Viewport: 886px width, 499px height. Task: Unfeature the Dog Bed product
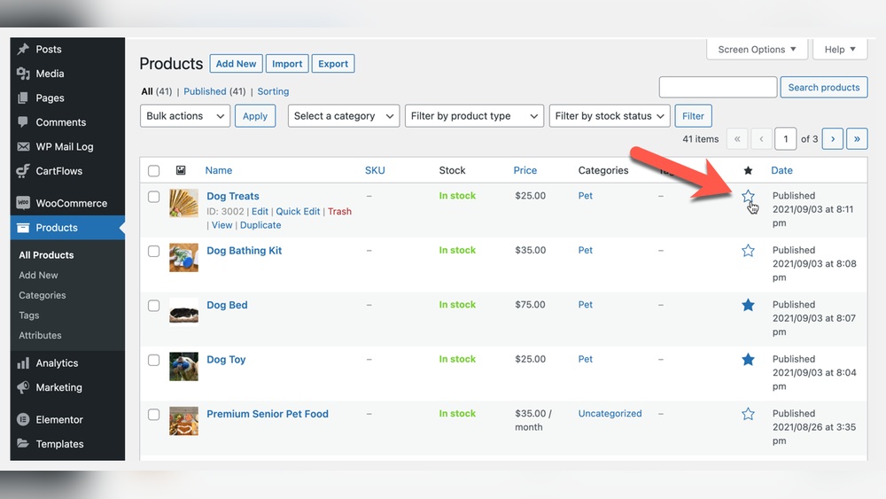tap(748, 305)
